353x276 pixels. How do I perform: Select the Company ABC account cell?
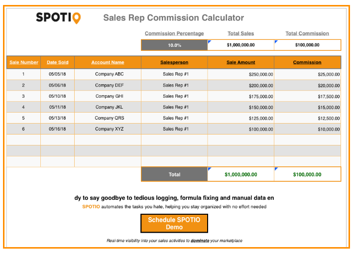click(108, 74)
